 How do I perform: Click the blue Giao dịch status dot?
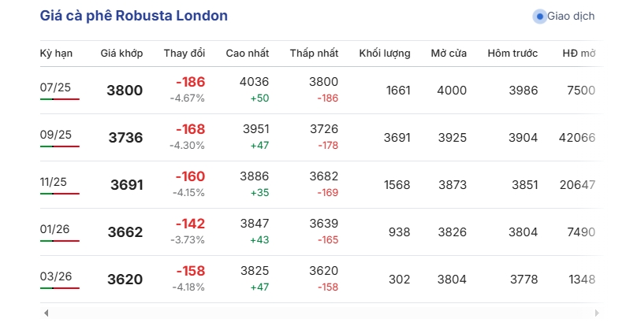539,17
